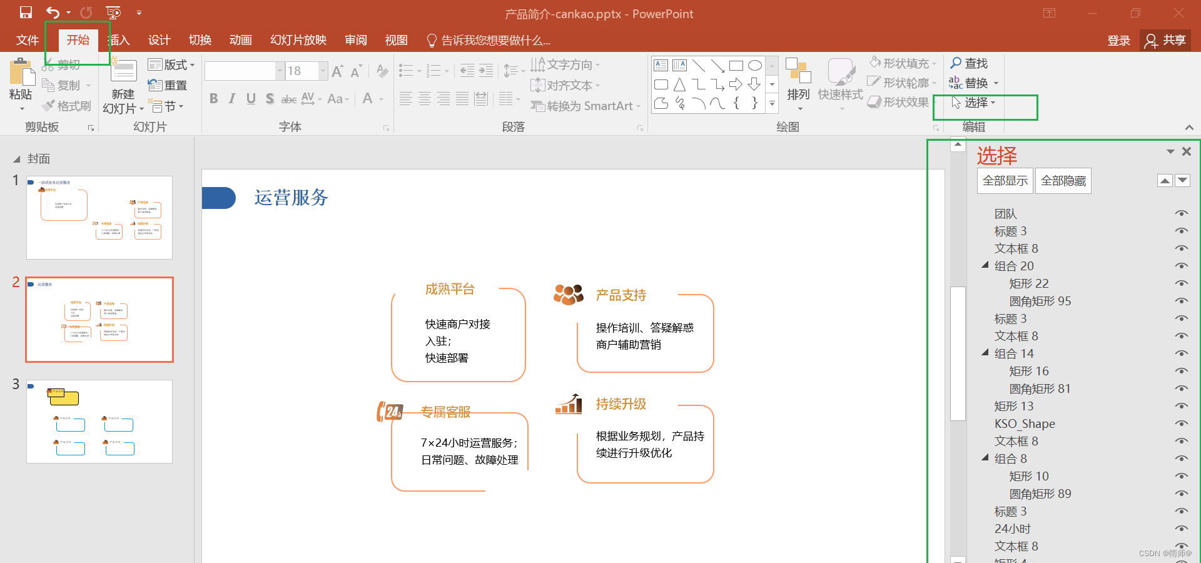Hide KSO_Shape object

1181,424
